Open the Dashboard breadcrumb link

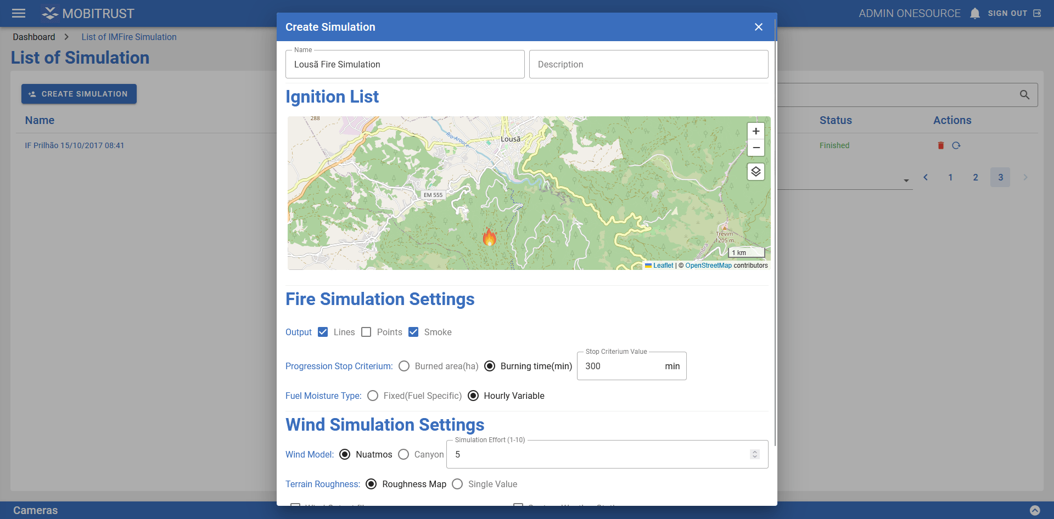click(x=34, y=37)
